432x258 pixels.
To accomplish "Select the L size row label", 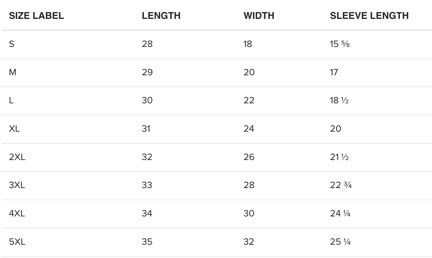I will pos(11,100).
